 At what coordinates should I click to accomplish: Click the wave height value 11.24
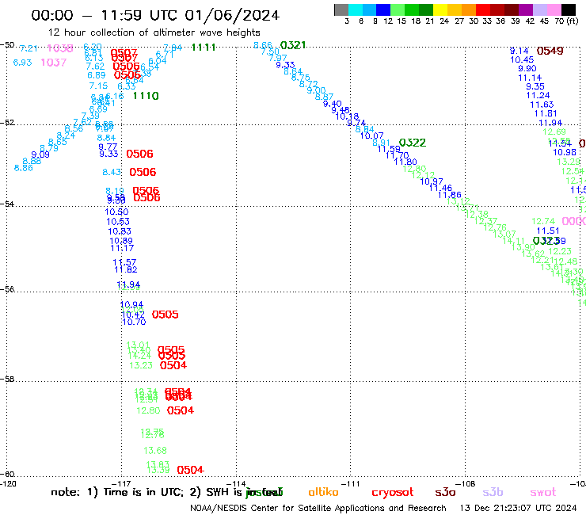(x=538, y=95)
